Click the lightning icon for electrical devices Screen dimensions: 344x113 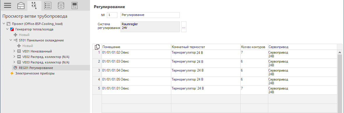coord(12,73)
